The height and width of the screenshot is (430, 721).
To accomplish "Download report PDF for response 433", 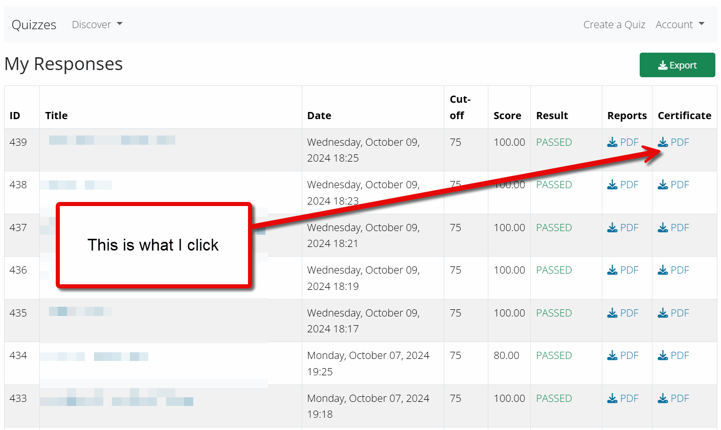I will 623,398.
